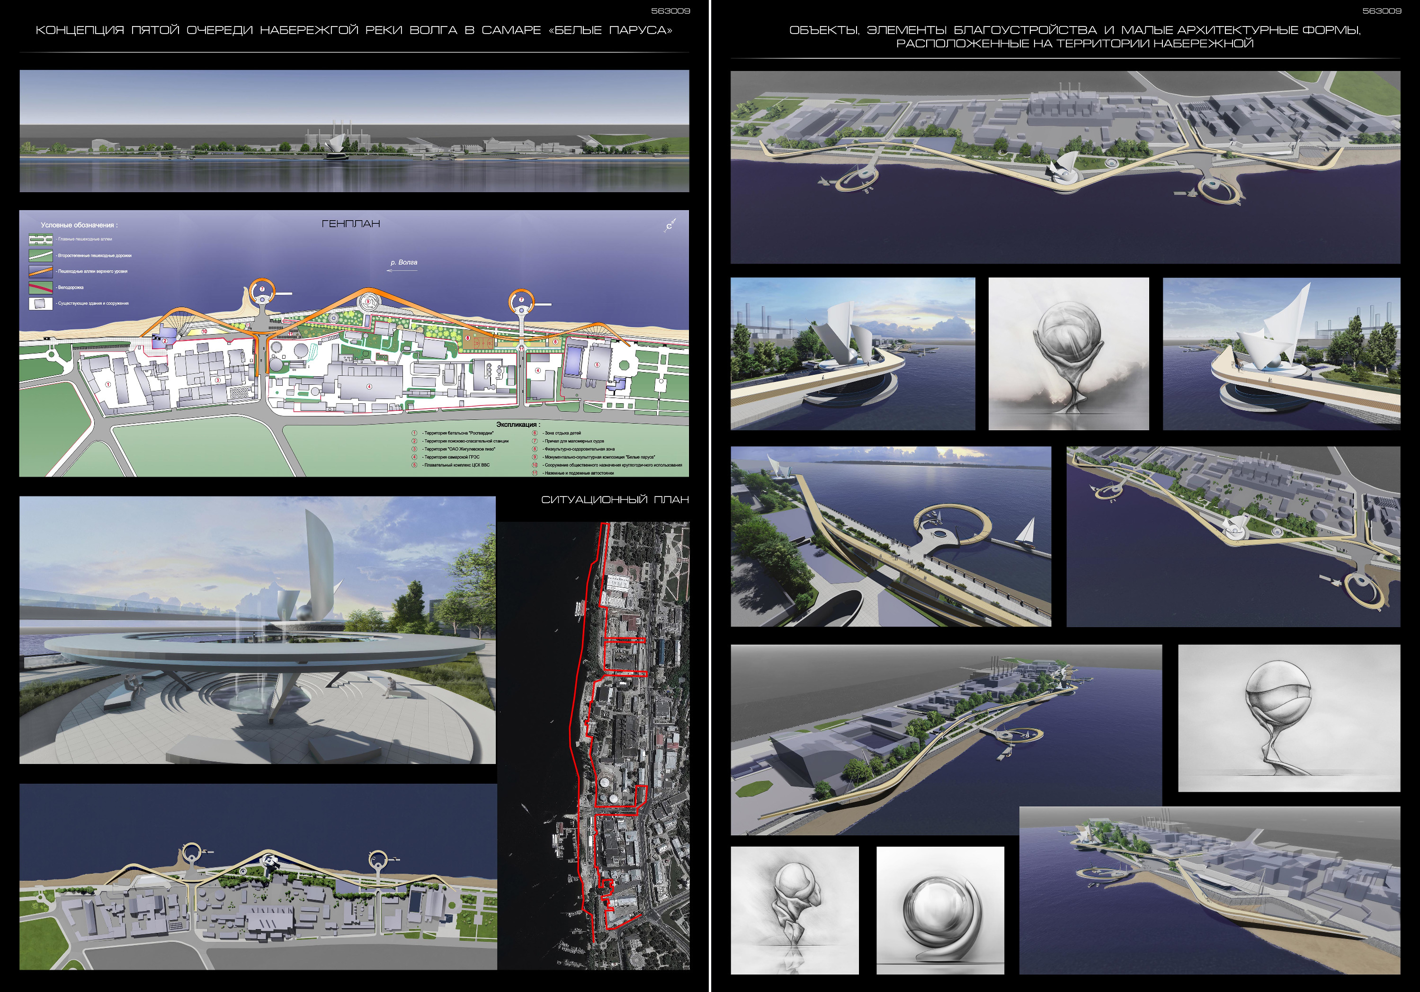Click the circular fountain plaza render
The height and width of the screenshot is (992, 1420).
pos(257,630)
